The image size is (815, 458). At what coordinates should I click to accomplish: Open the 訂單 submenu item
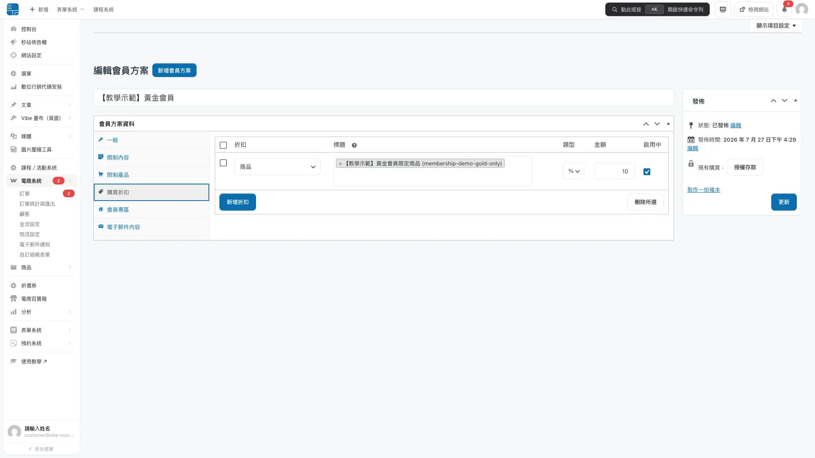click(25, 194)
